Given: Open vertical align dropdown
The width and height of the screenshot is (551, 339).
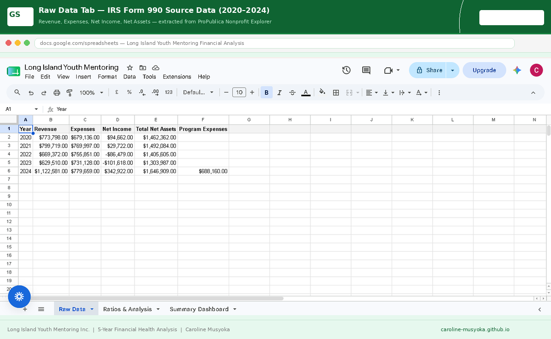Looking at the screenshot, I should (x=388, y=93).
